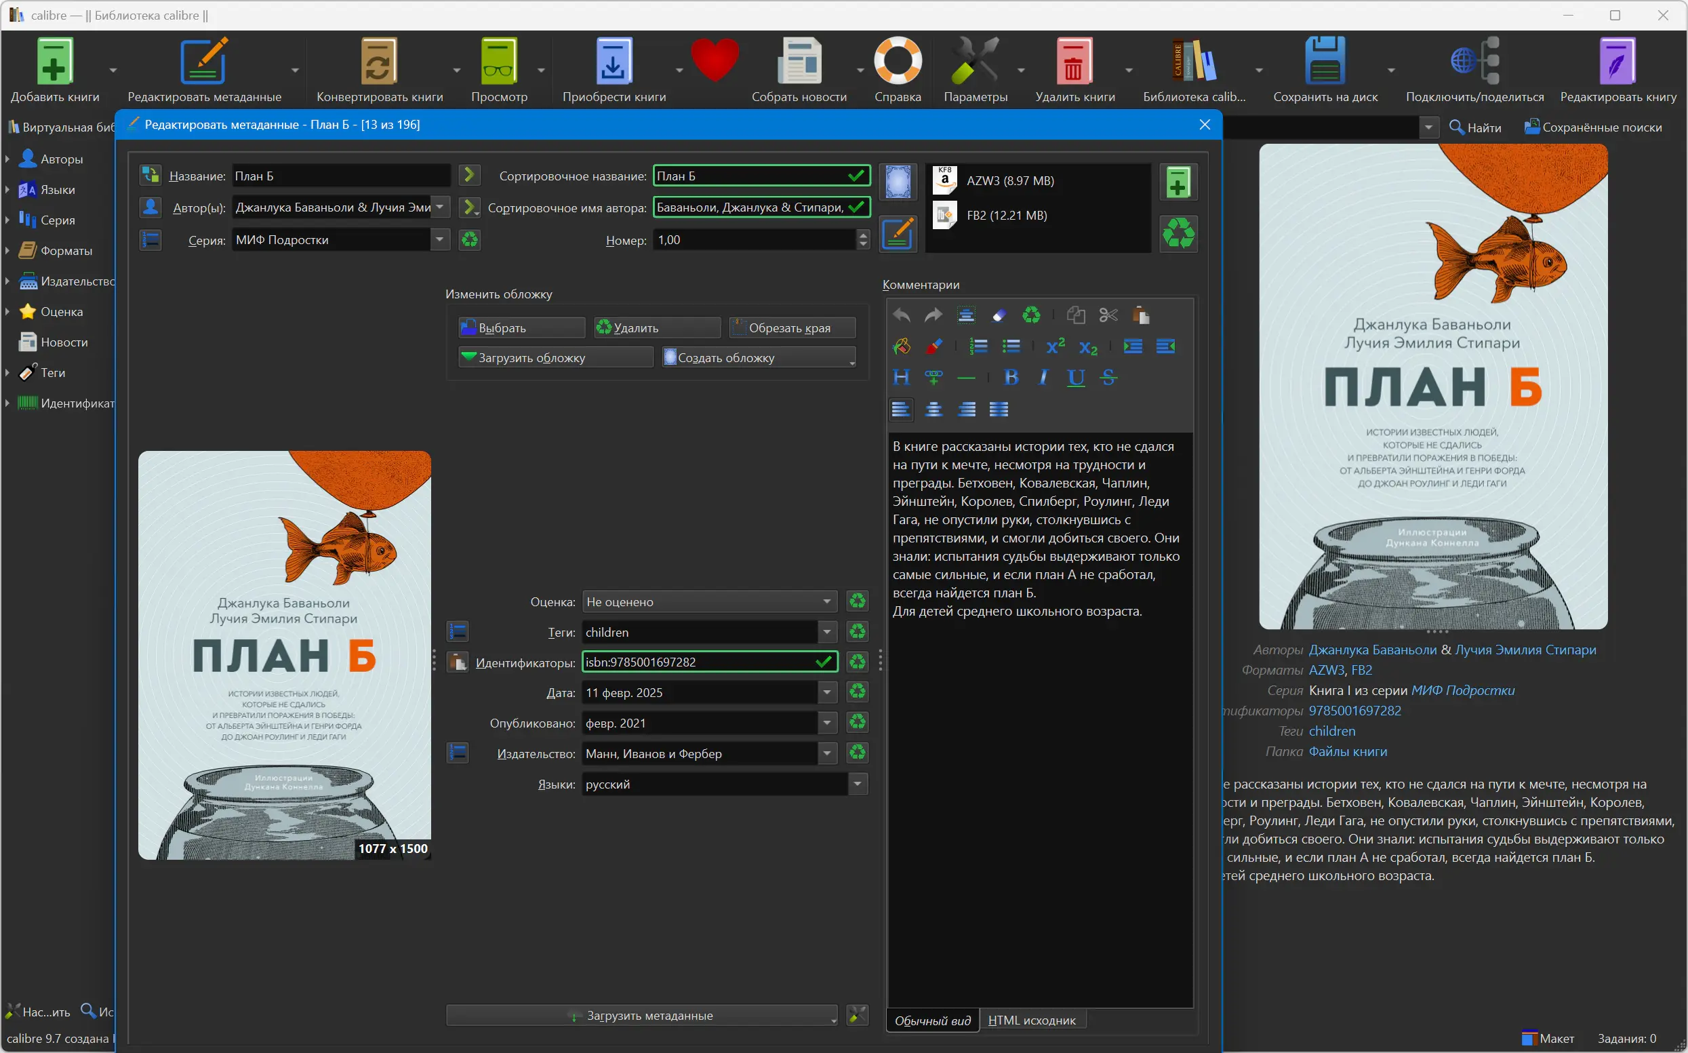Toggle Strikethrough formatting in comments toolbar
Screen dimensions: 1688x1053
(1108, 378)
